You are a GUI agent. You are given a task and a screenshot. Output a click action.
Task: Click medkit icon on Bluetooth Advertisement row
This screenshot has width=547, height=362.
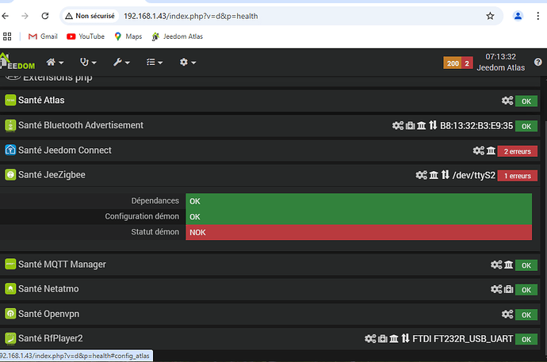(411, 125)
